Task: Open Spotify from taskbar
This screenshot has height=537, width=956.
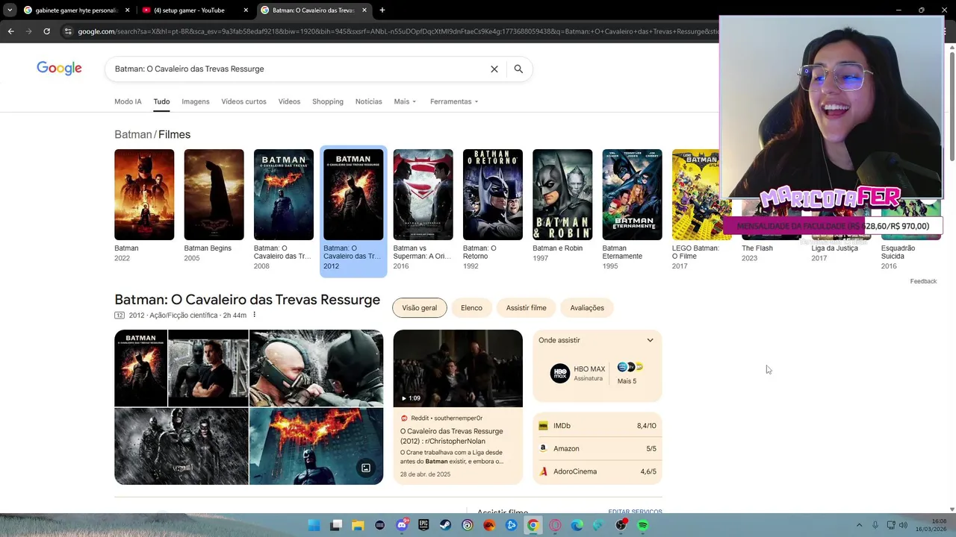Action: (x=643, y=525)
